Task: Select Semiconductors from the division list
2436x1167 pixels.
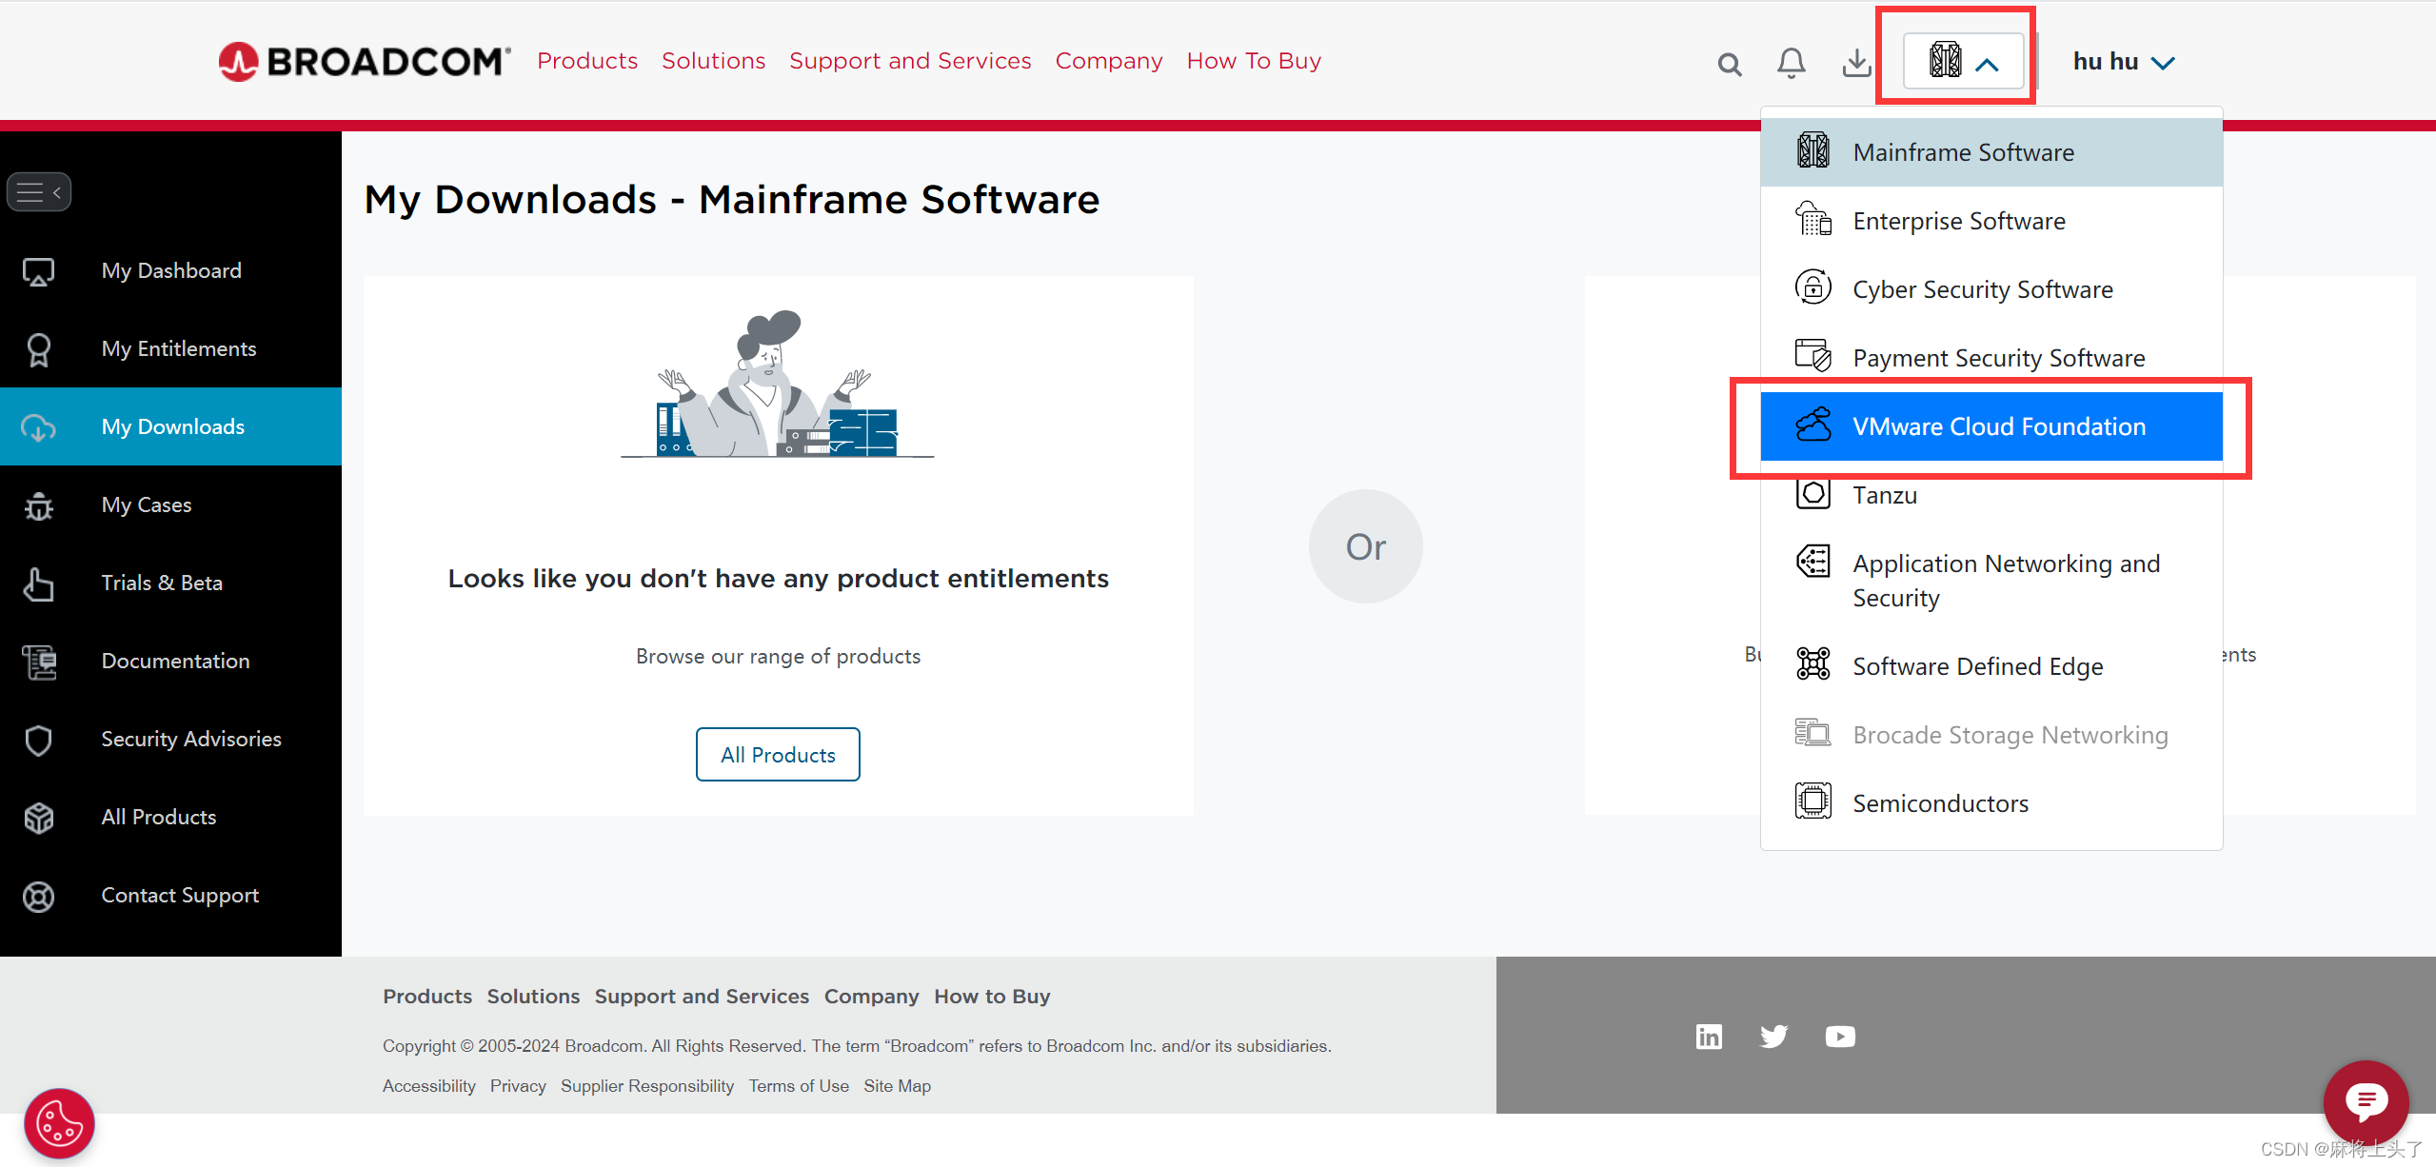Action: 1939,803
